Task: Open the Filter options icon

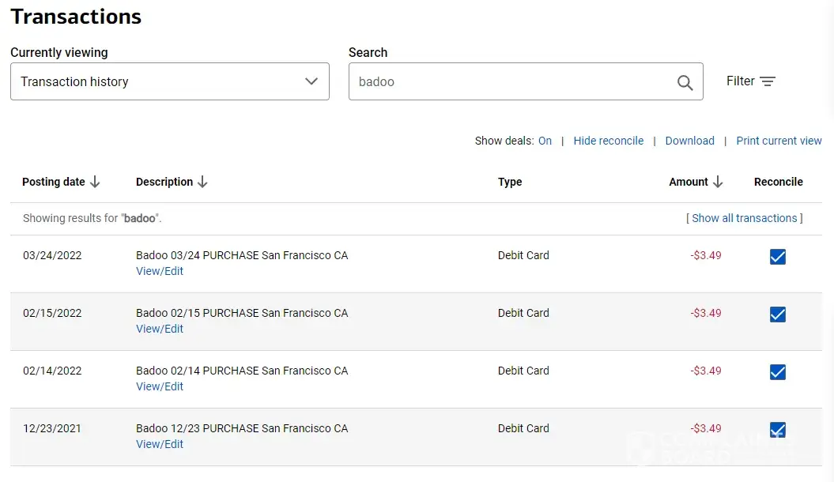Action: (x=767, y=81)
